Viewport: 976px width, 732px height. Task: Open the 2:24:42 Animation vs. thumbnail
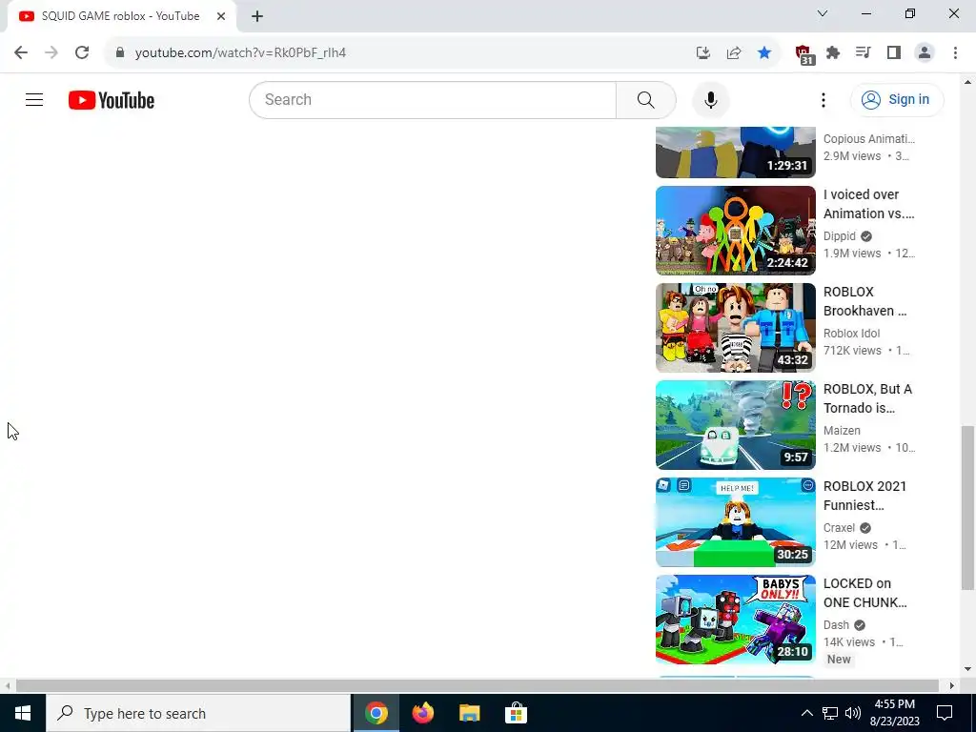point(735,231)
